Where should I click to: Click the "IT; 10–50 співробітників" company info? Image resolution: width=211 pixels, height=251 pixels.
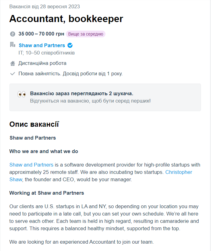(x=47, y=53)
